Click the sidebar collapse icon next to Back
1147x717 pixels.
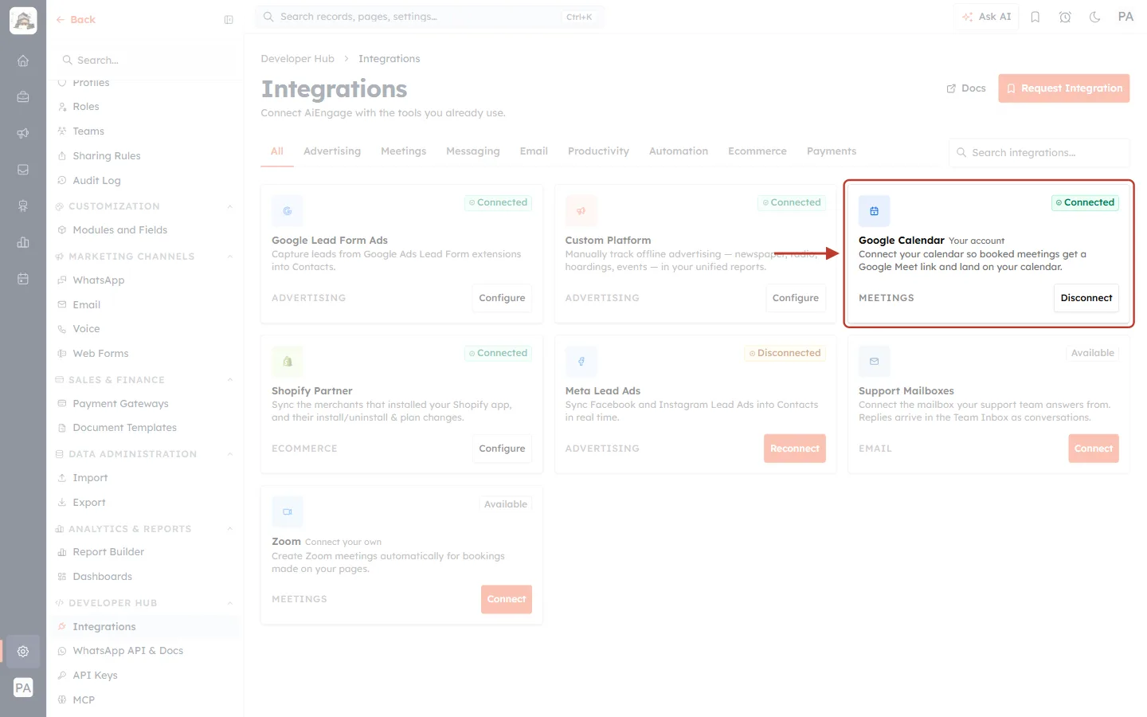(229, 20)
